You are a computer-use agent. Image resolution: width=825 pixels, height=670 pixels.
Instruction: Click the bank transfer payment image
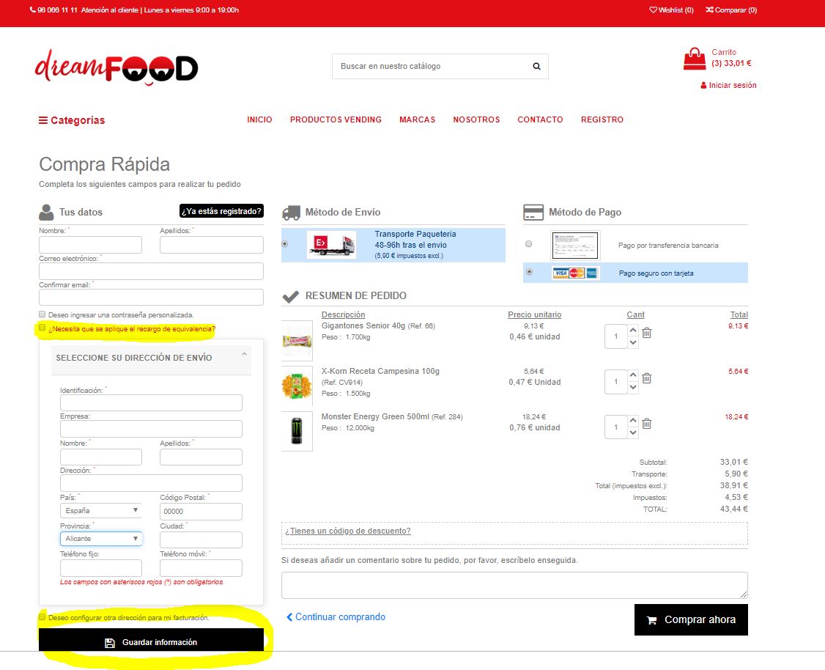click(575, 246)
